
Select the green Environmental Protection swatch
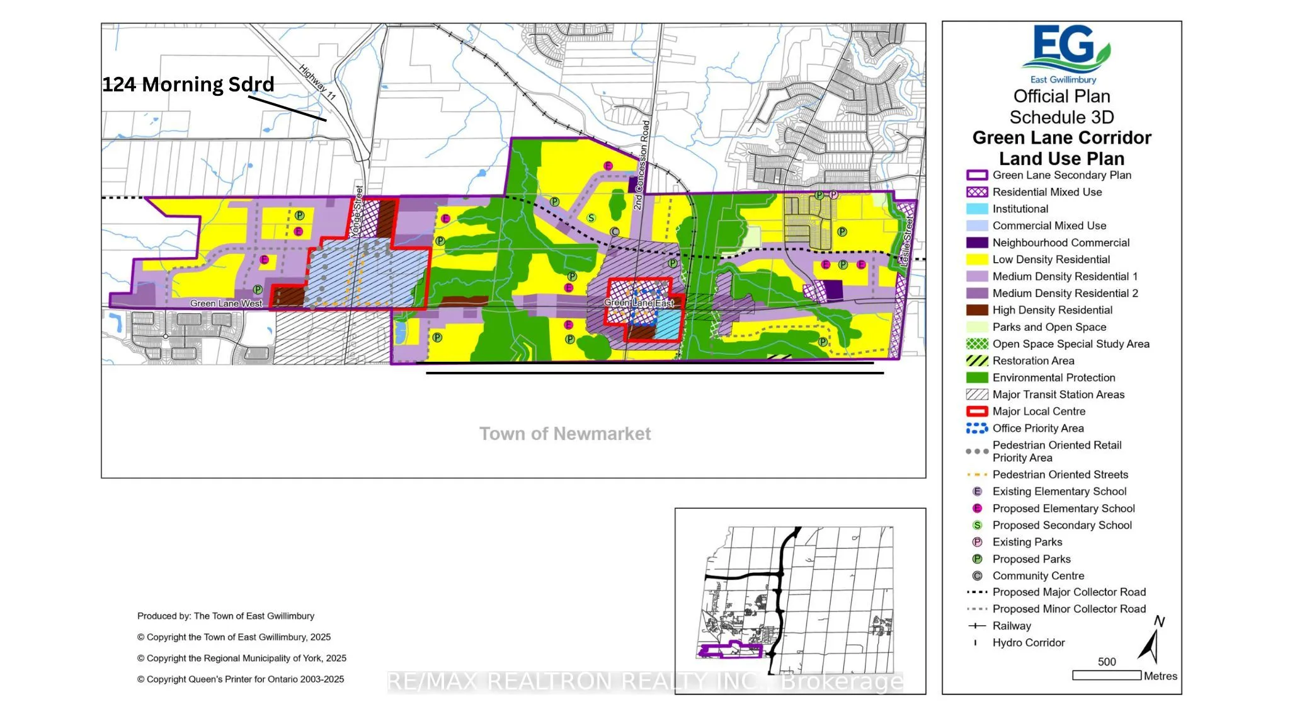977,377
